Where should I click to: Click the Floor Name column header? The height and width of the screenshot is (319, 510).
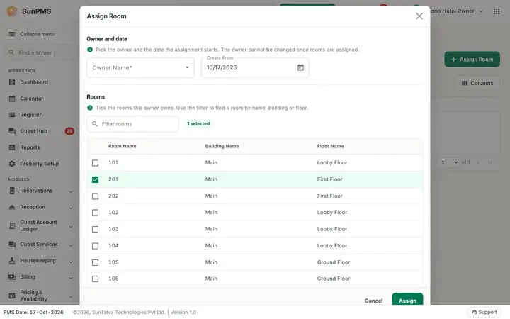331,146
